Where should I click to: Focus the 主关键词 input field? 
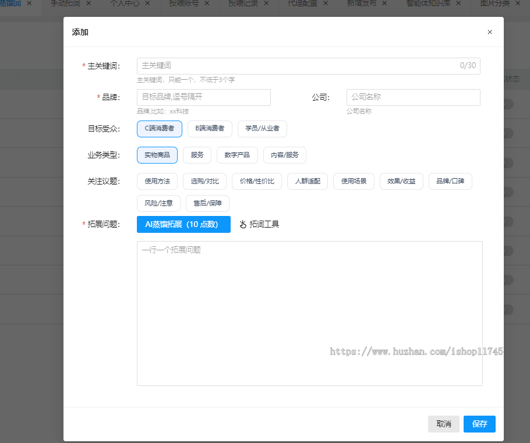pos(308,66)
